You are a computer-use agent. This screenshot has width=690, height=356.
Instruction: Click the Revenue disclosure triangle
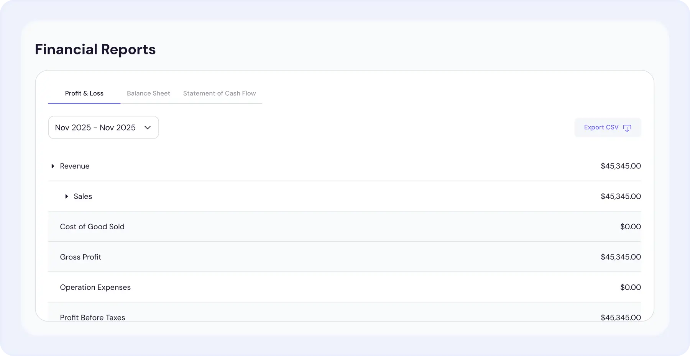[53, 166]
